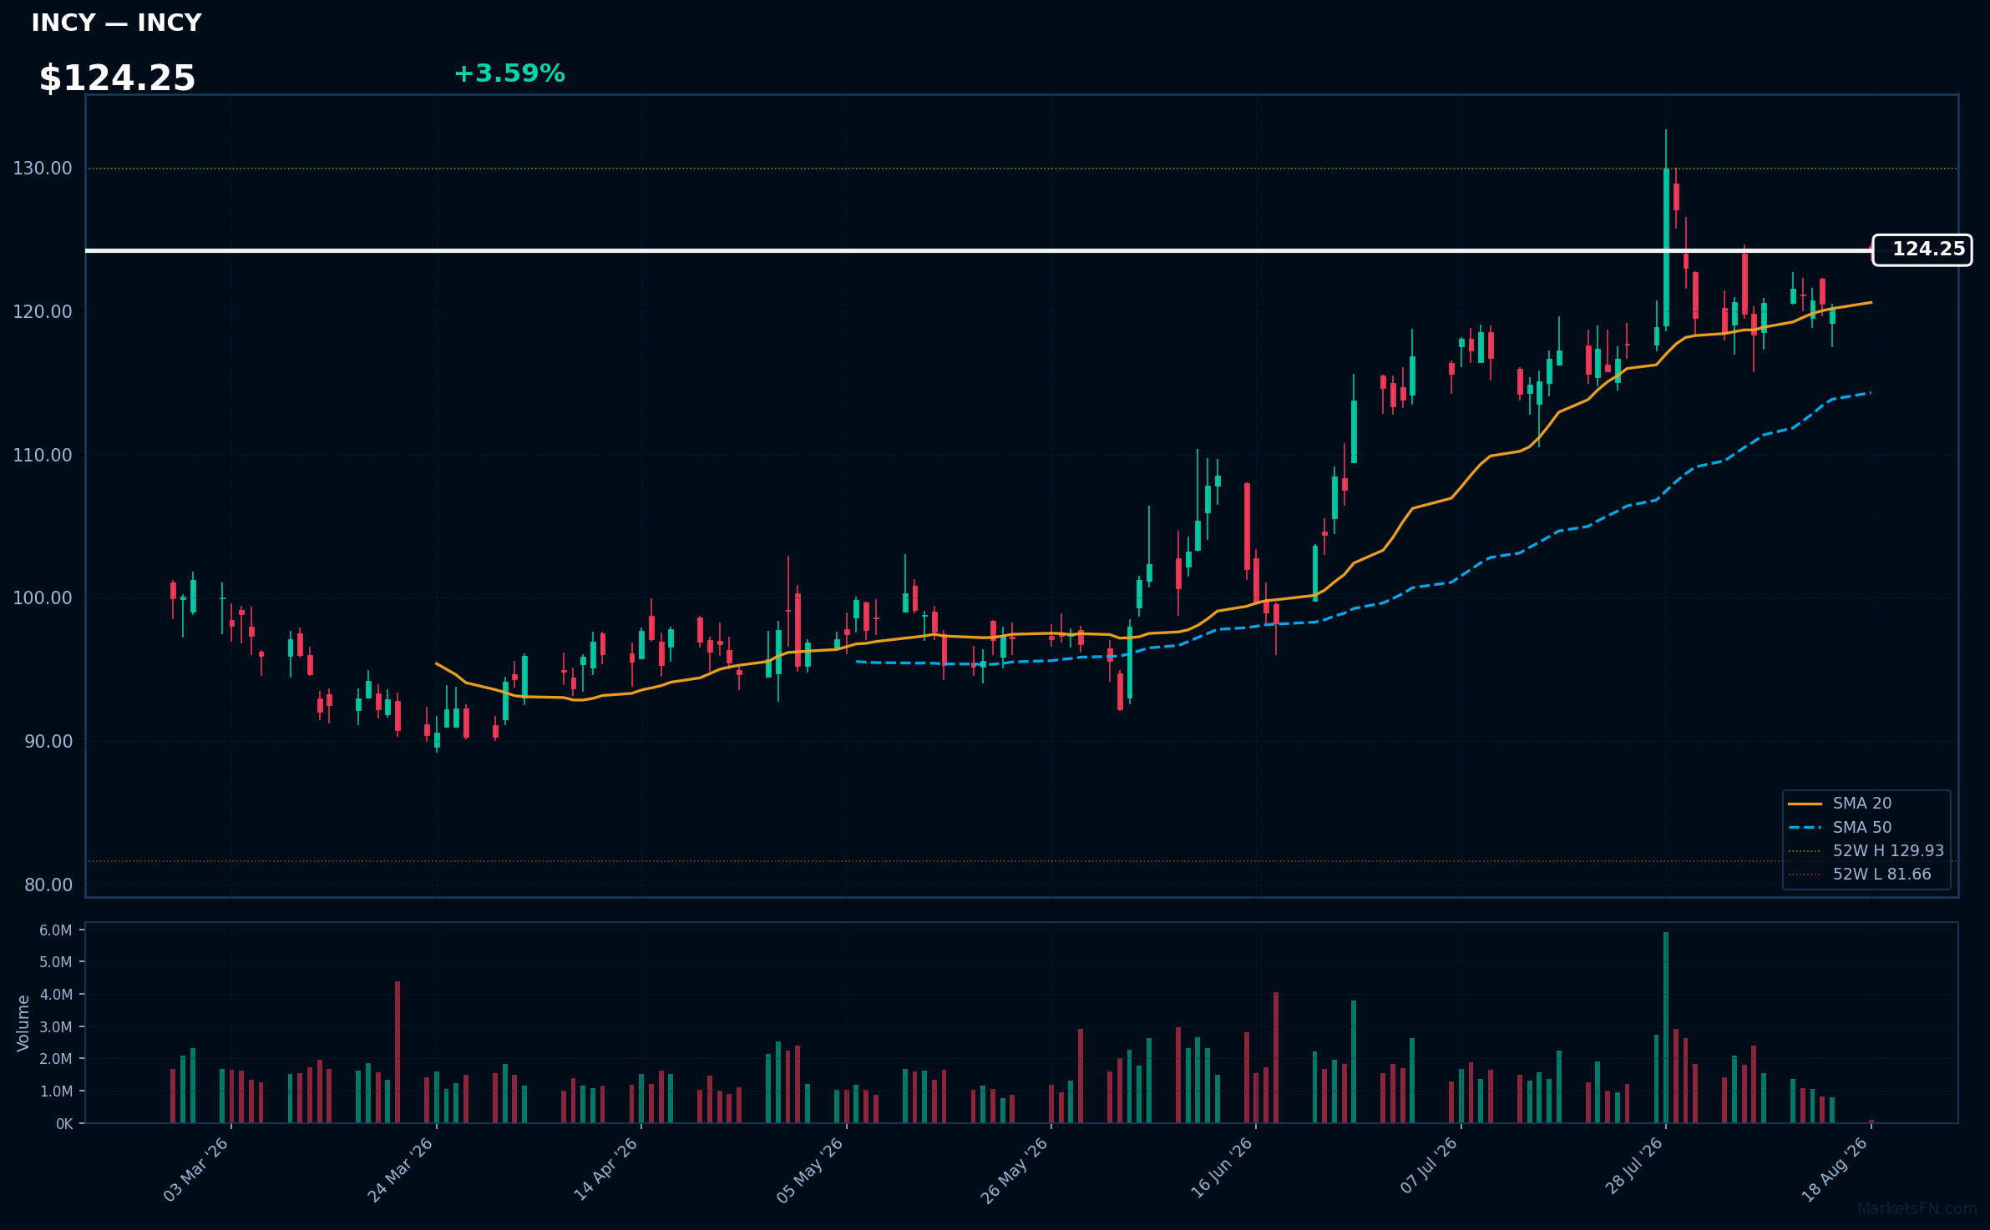
Task: Click the 03 Mar '26 date label
Action: pyautogui.click(x=196, y=1170)
